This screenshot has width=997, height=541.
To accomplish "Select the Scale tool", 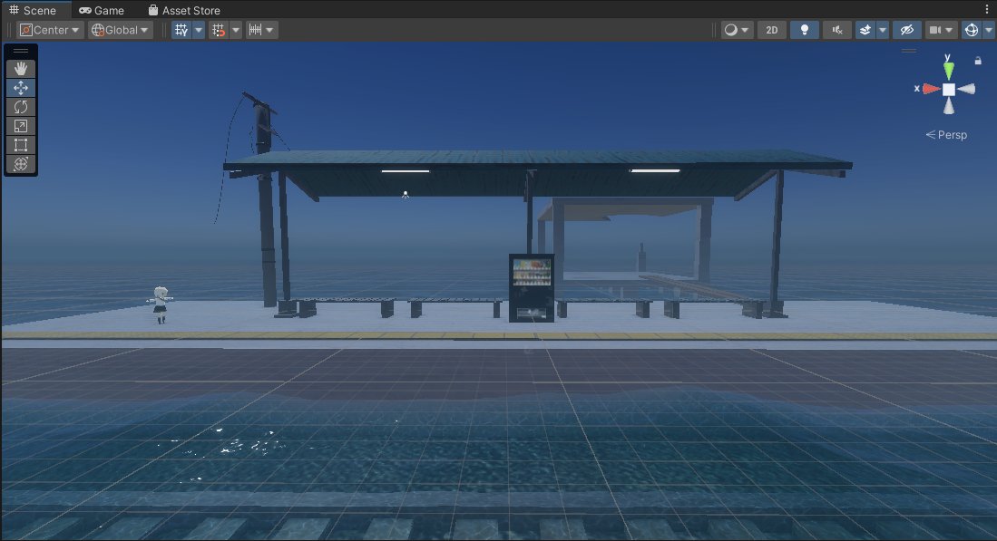I will click(x=20, y=126).
